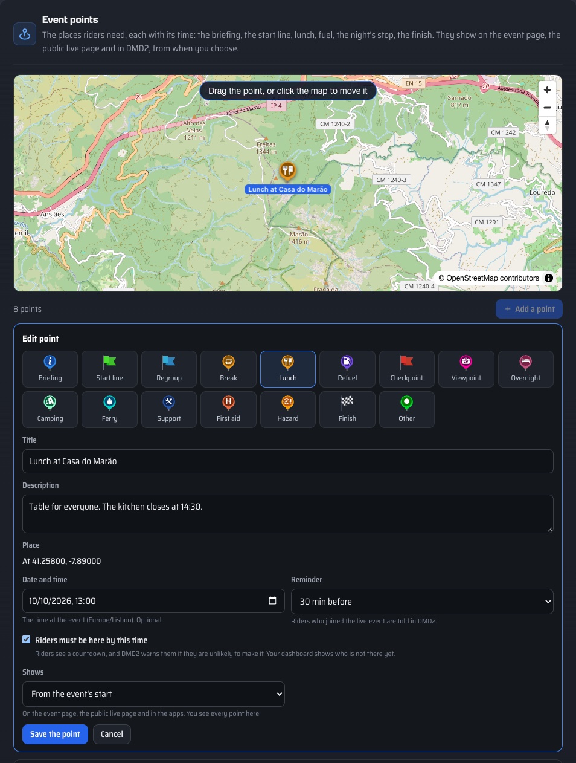Click the Event points anchor icon
Viewport: 576px width, 763px height.
click(x=25, y=34)
